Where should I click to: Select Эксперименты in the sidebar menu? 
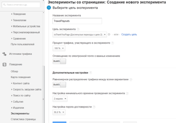(20, 113)
